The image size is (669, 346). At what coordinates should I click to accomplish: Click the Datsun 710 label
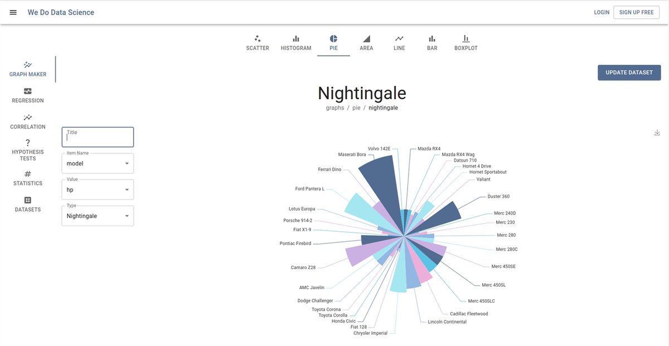click(x=465, y=160)
